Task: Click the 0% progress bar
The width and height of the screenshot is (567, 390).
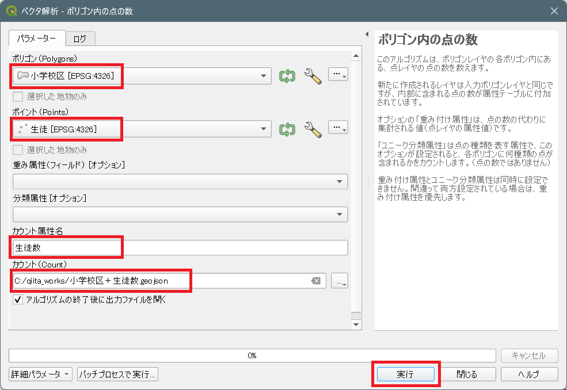Action: [252, 355]
